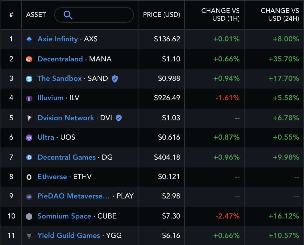
Task: Sort by Change vs USD (1H) header
Action: point(221,15)
